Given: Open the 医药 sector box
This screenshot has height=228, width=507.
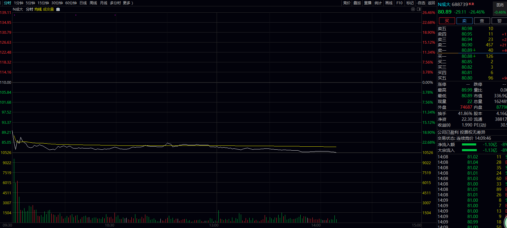Looking at the screenshot, I should [x=500, y=8].
